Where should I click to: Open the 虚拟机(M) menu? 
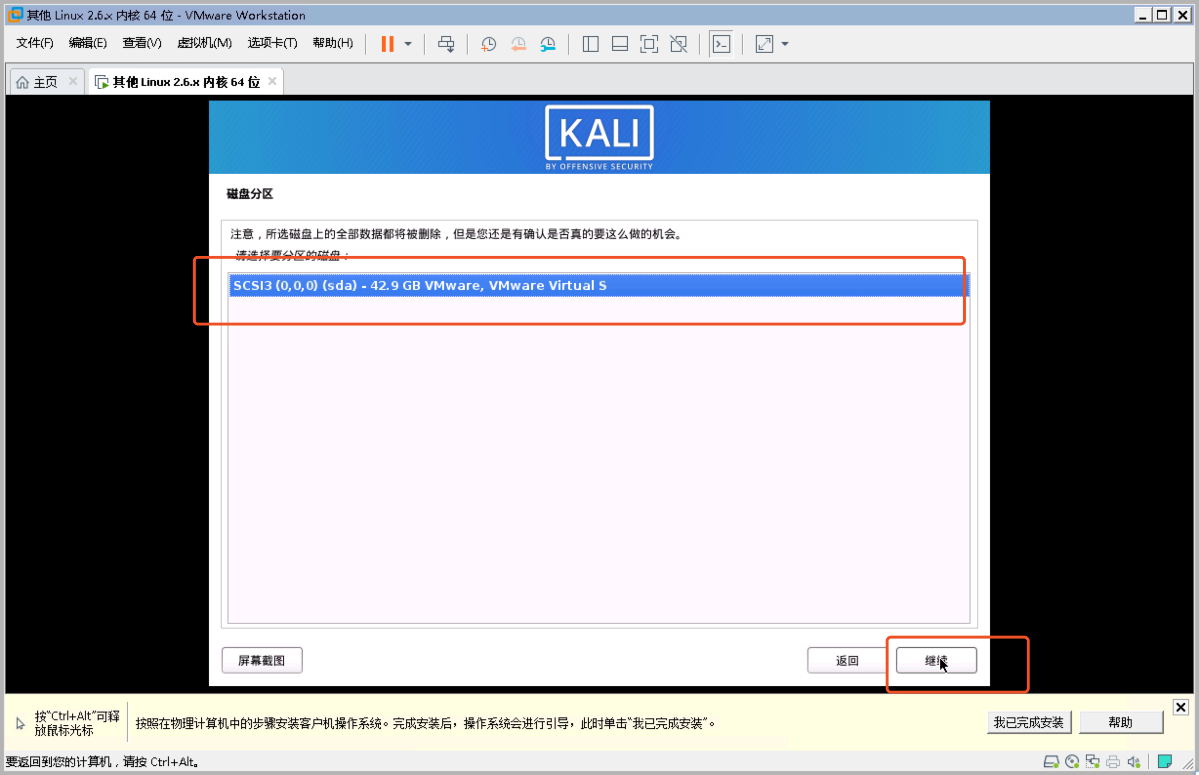pyautogui.click(x=205, y=43)
